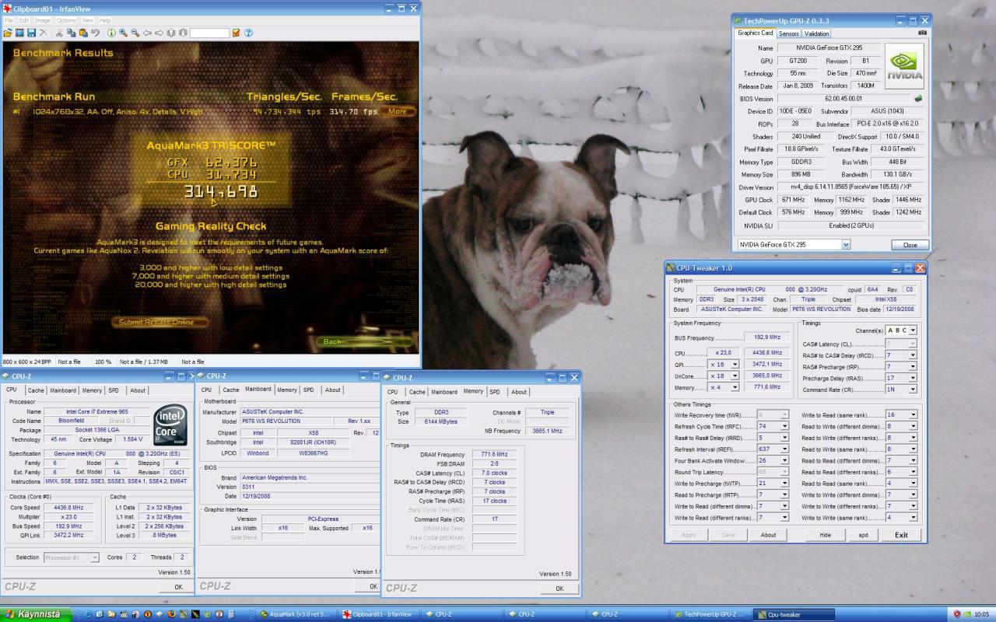The width and height of the screenshot is (996, 622).
Task: Click the Open folder icon in IrfanView toolbar
Action: point(7,33)
